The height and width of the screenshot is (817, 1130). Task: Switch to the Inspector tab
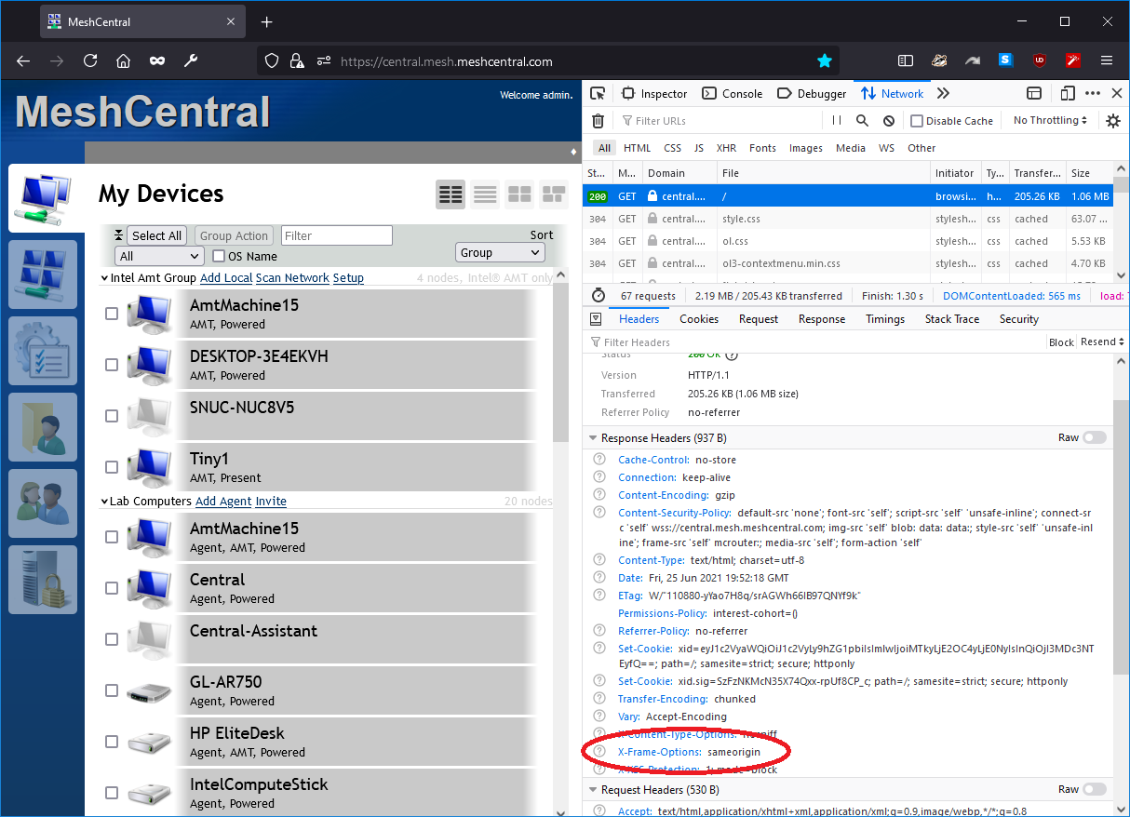coord(654,93)
